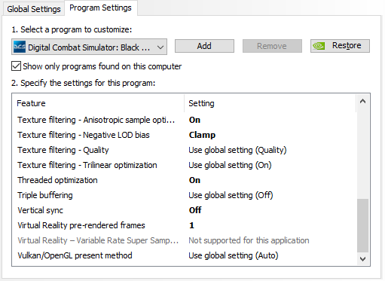385x281 pixels.
Task: Click the settings list scrollbar thumb
Action: tap(362, 225)
